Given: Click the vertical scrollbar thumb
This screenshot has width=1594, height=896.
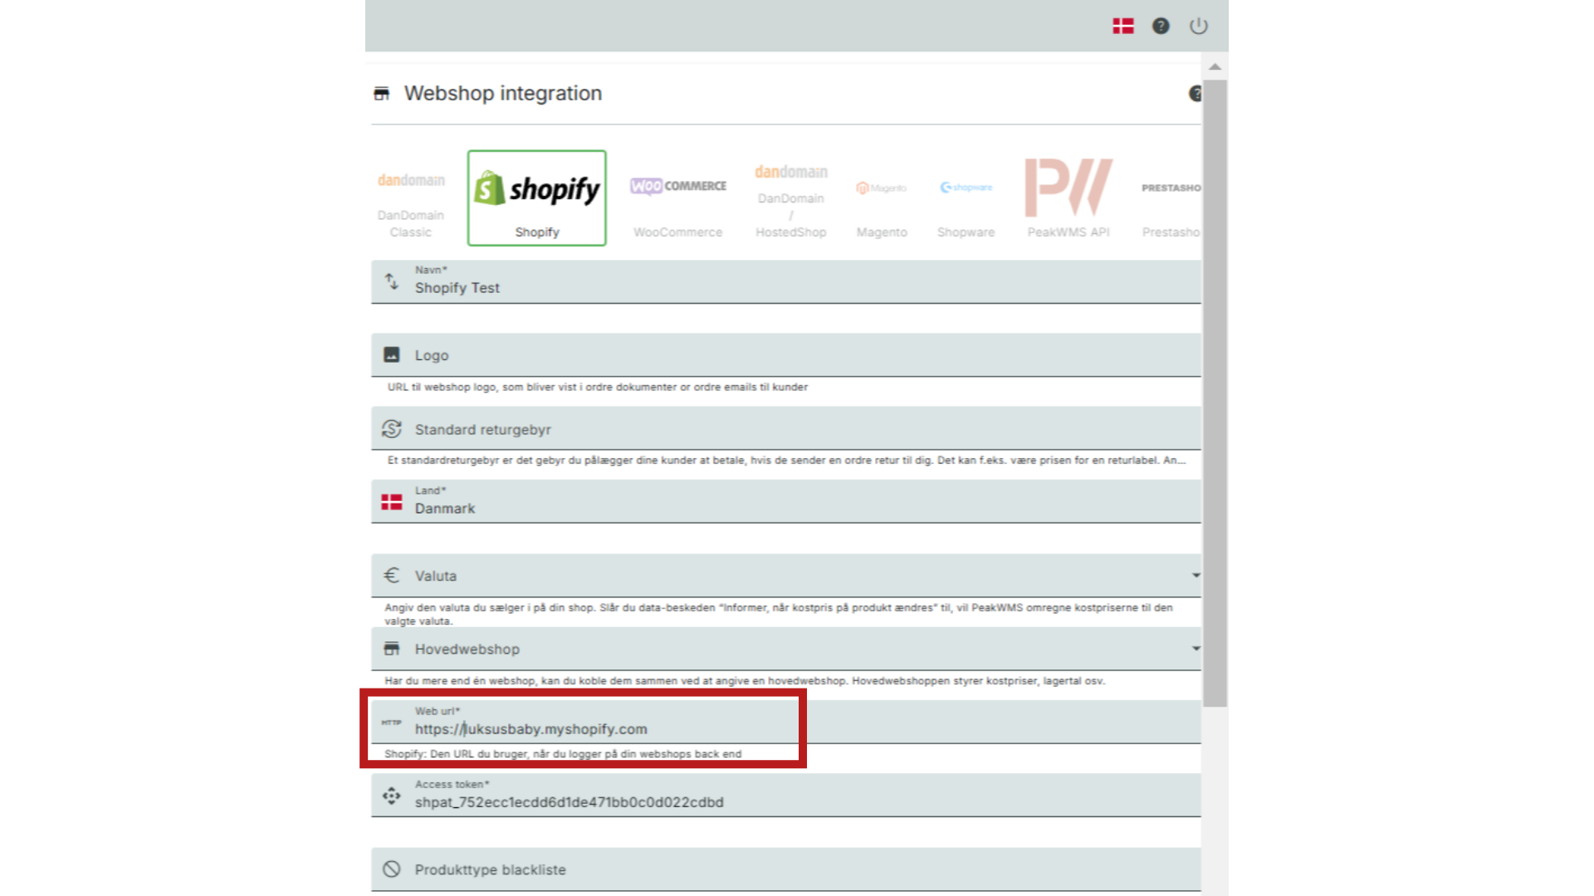Looking at the screenshot, I should point(1215,393).
